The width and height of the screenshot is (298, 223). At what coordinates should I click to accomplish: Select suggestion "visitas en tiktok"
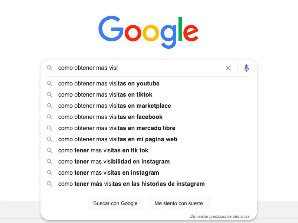[105, 95]
